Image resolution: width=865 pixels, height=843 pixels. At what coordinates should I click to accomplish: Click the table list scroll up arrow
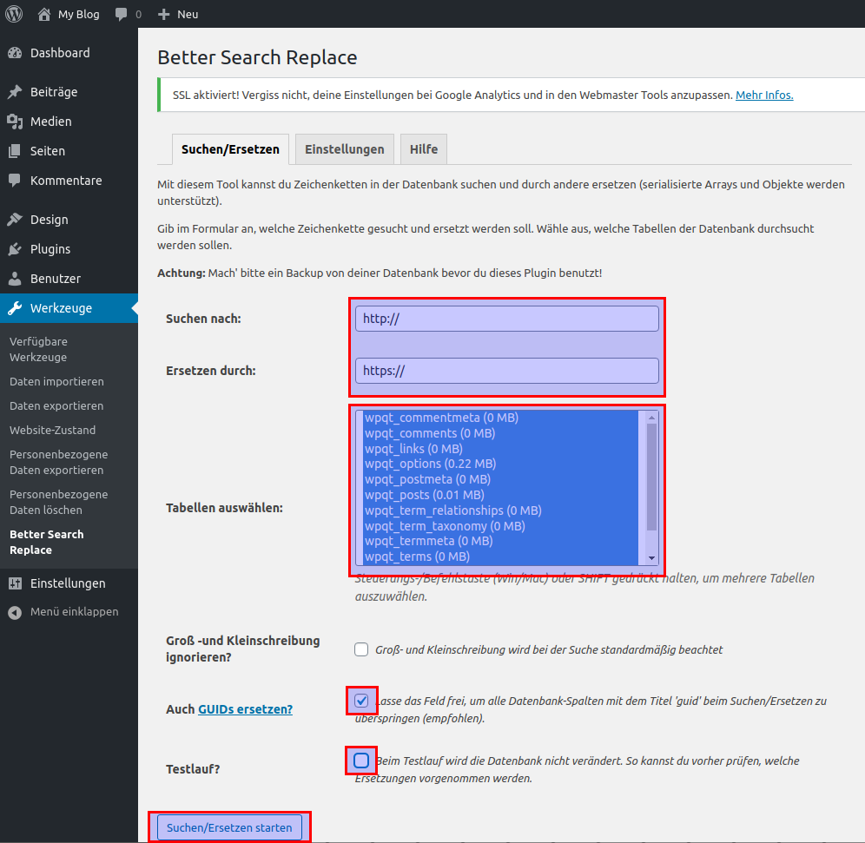651,418
